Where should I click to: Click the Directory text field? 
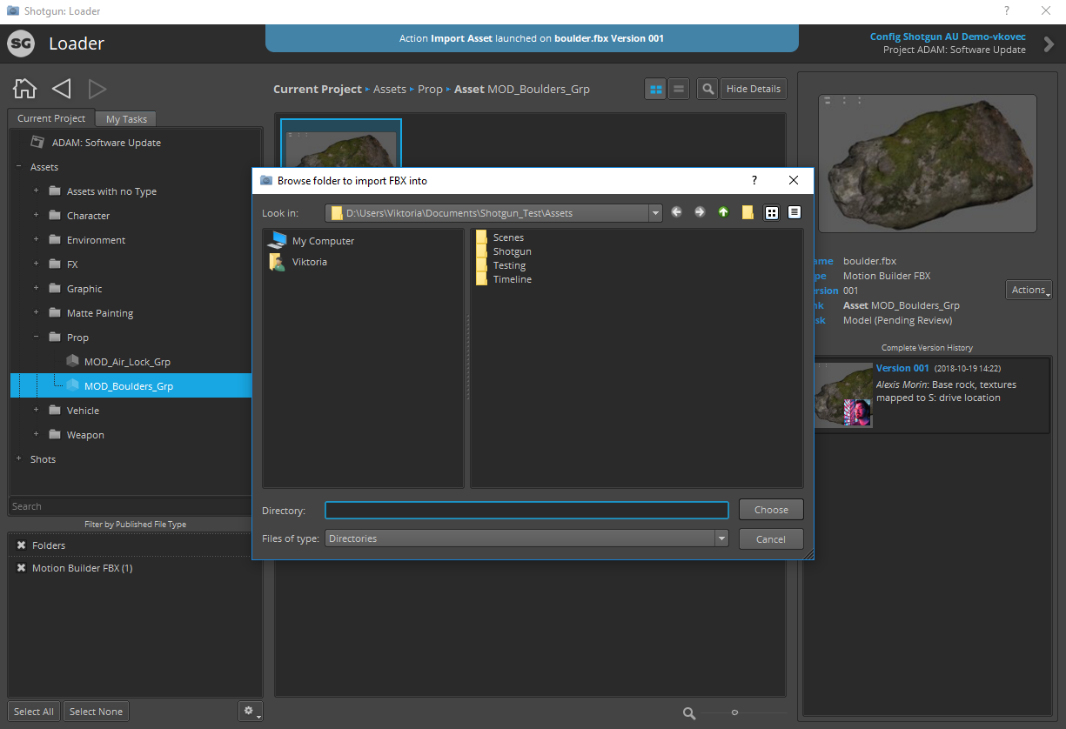(526, 511)
